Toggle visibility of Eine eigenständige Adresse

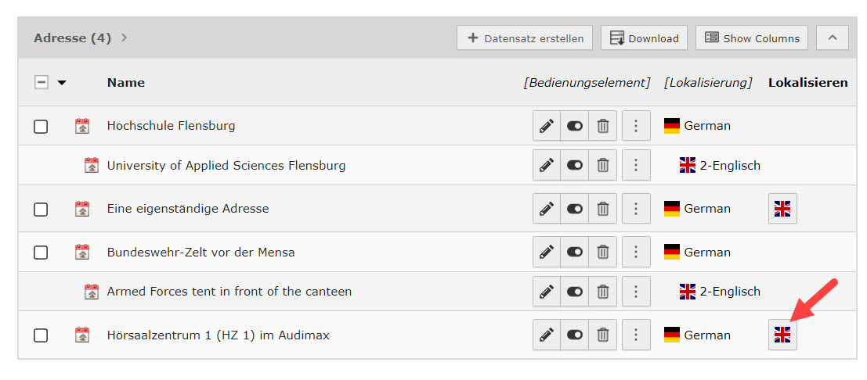(575, 209)
